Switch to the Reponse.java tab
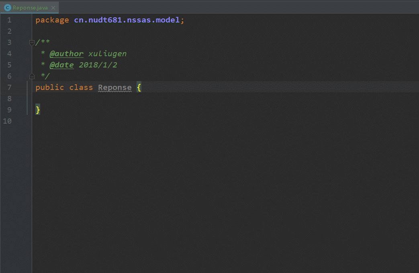The width and height of the screenshot is (419, 273). click(30, 8)
